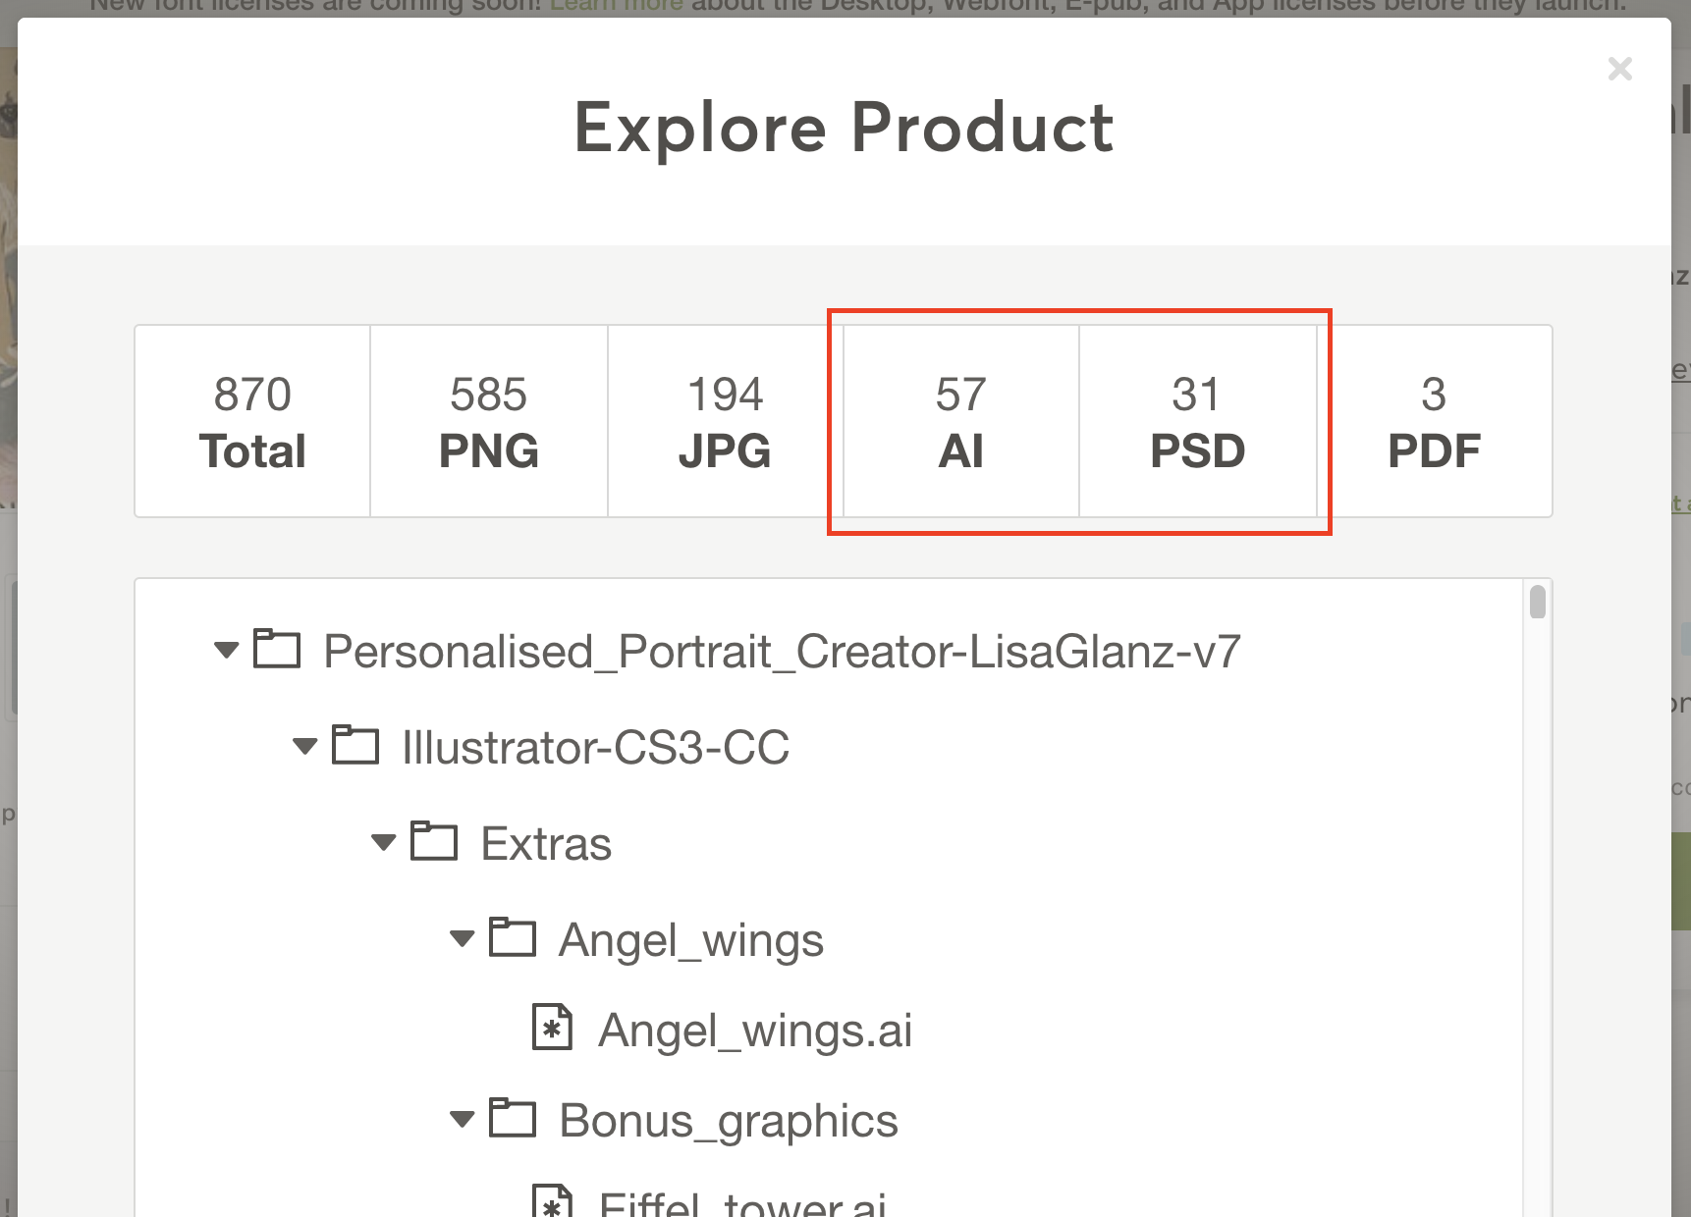This screenshot has width=1691, height=1217.
Task: Collapse the Extras folder arrow
Action: point(384,842)
